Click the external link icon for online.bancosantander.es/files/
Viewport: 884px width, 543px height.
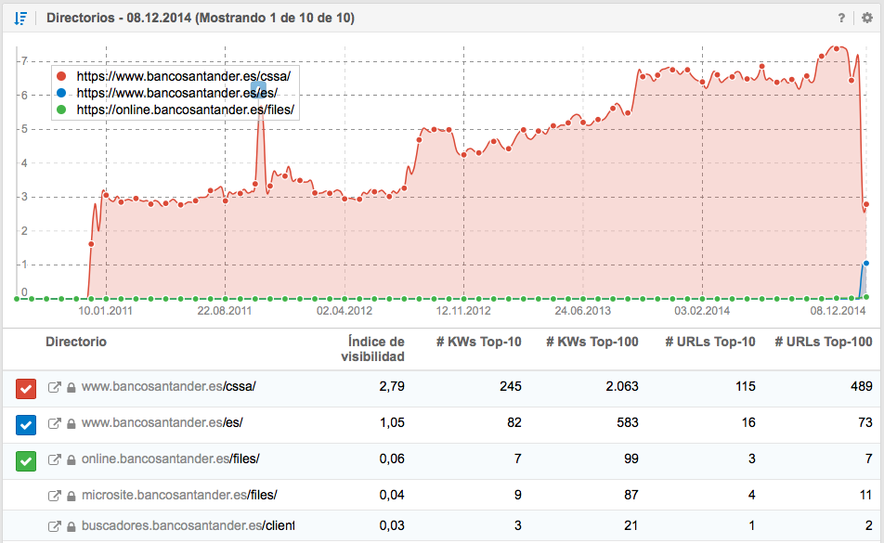[54, 459]
